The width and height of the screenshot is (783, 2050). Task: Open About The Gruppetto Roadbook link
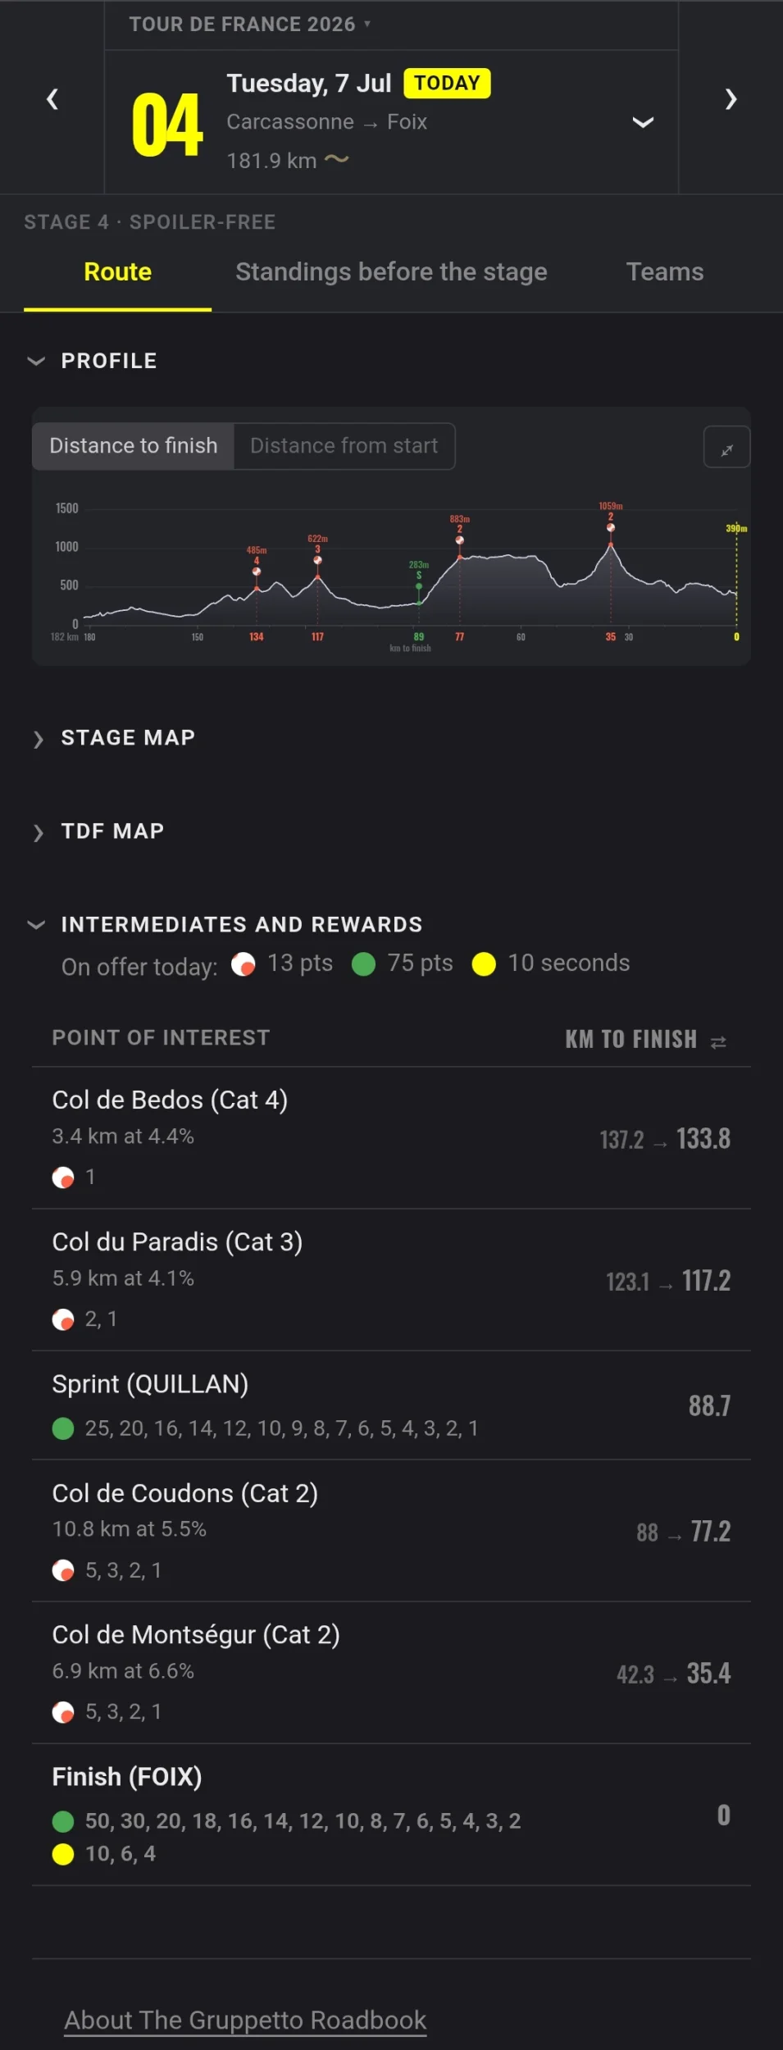click(245, 2020)
